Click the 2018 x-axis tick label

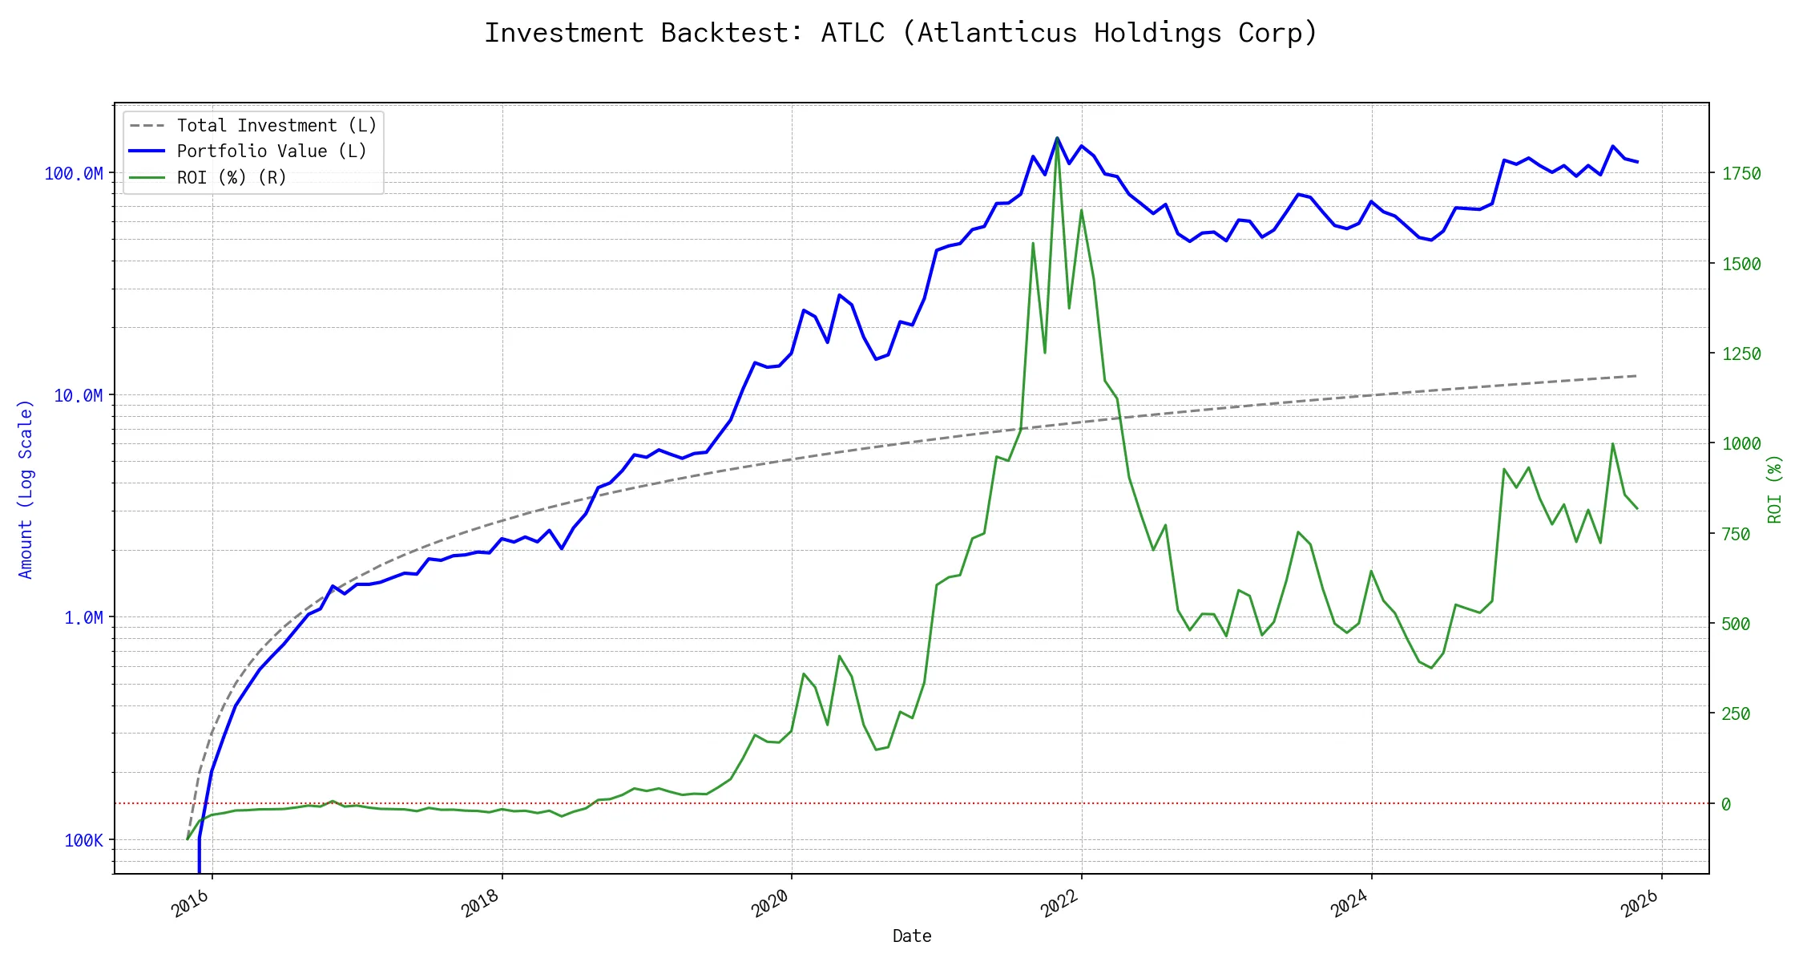(x=481, y=903)
